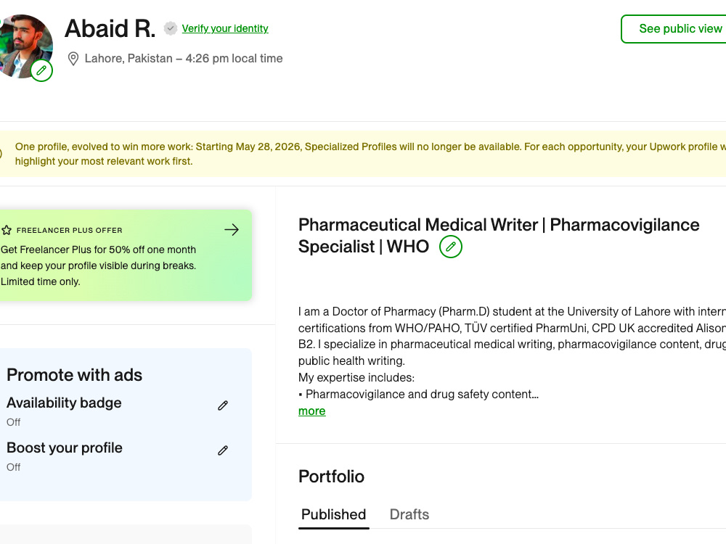Open the Freelancer Plus offer card
Screen dimensions: 726x544
[126, 255]
